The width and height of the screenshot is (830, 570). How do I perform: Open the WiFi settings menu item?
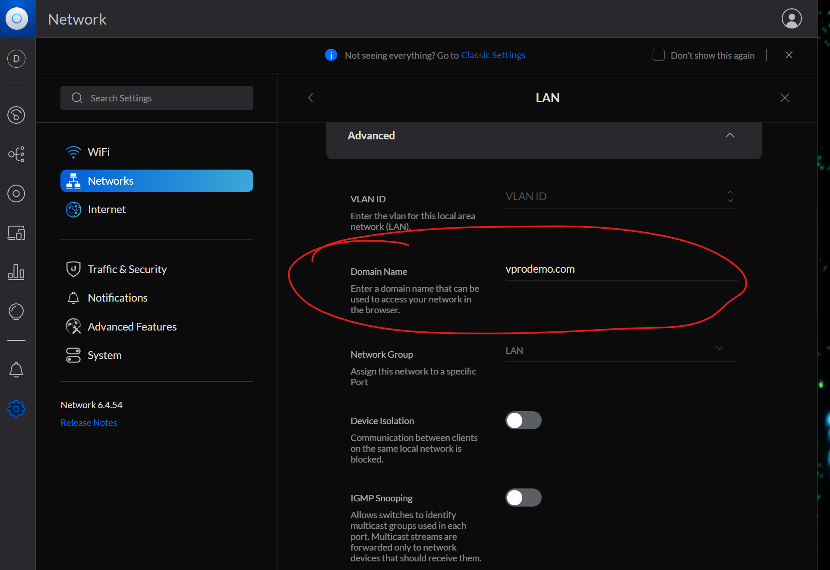point(98,152)
